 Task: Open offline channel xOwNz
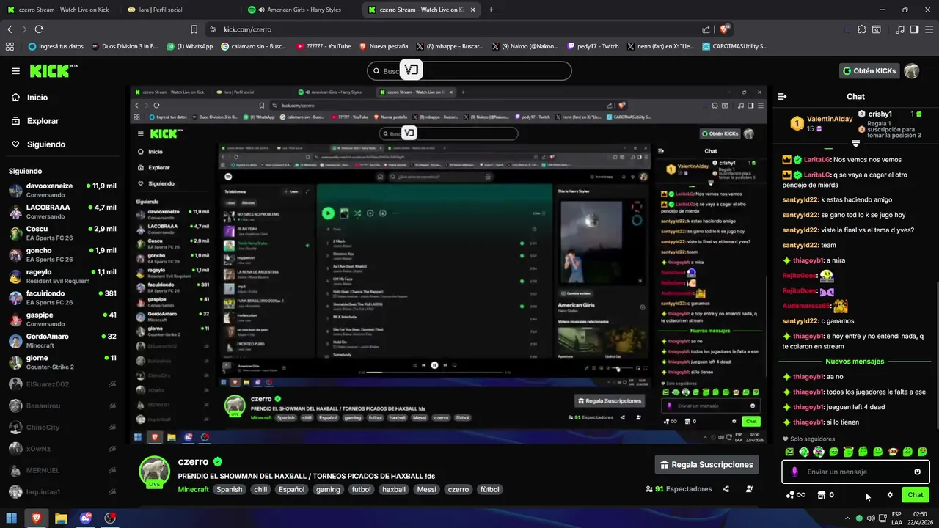[62, 449]
